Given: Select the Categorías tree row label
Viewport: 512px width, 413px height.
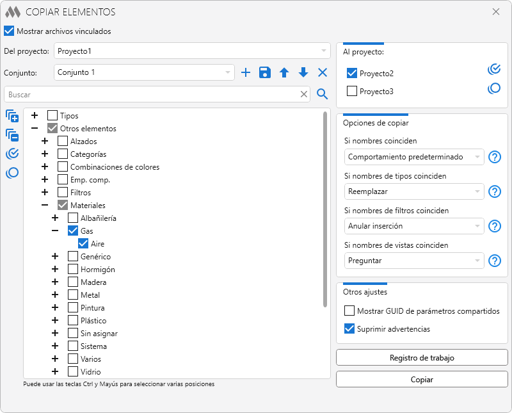Looking at the screenshot, I should (88, 154).
